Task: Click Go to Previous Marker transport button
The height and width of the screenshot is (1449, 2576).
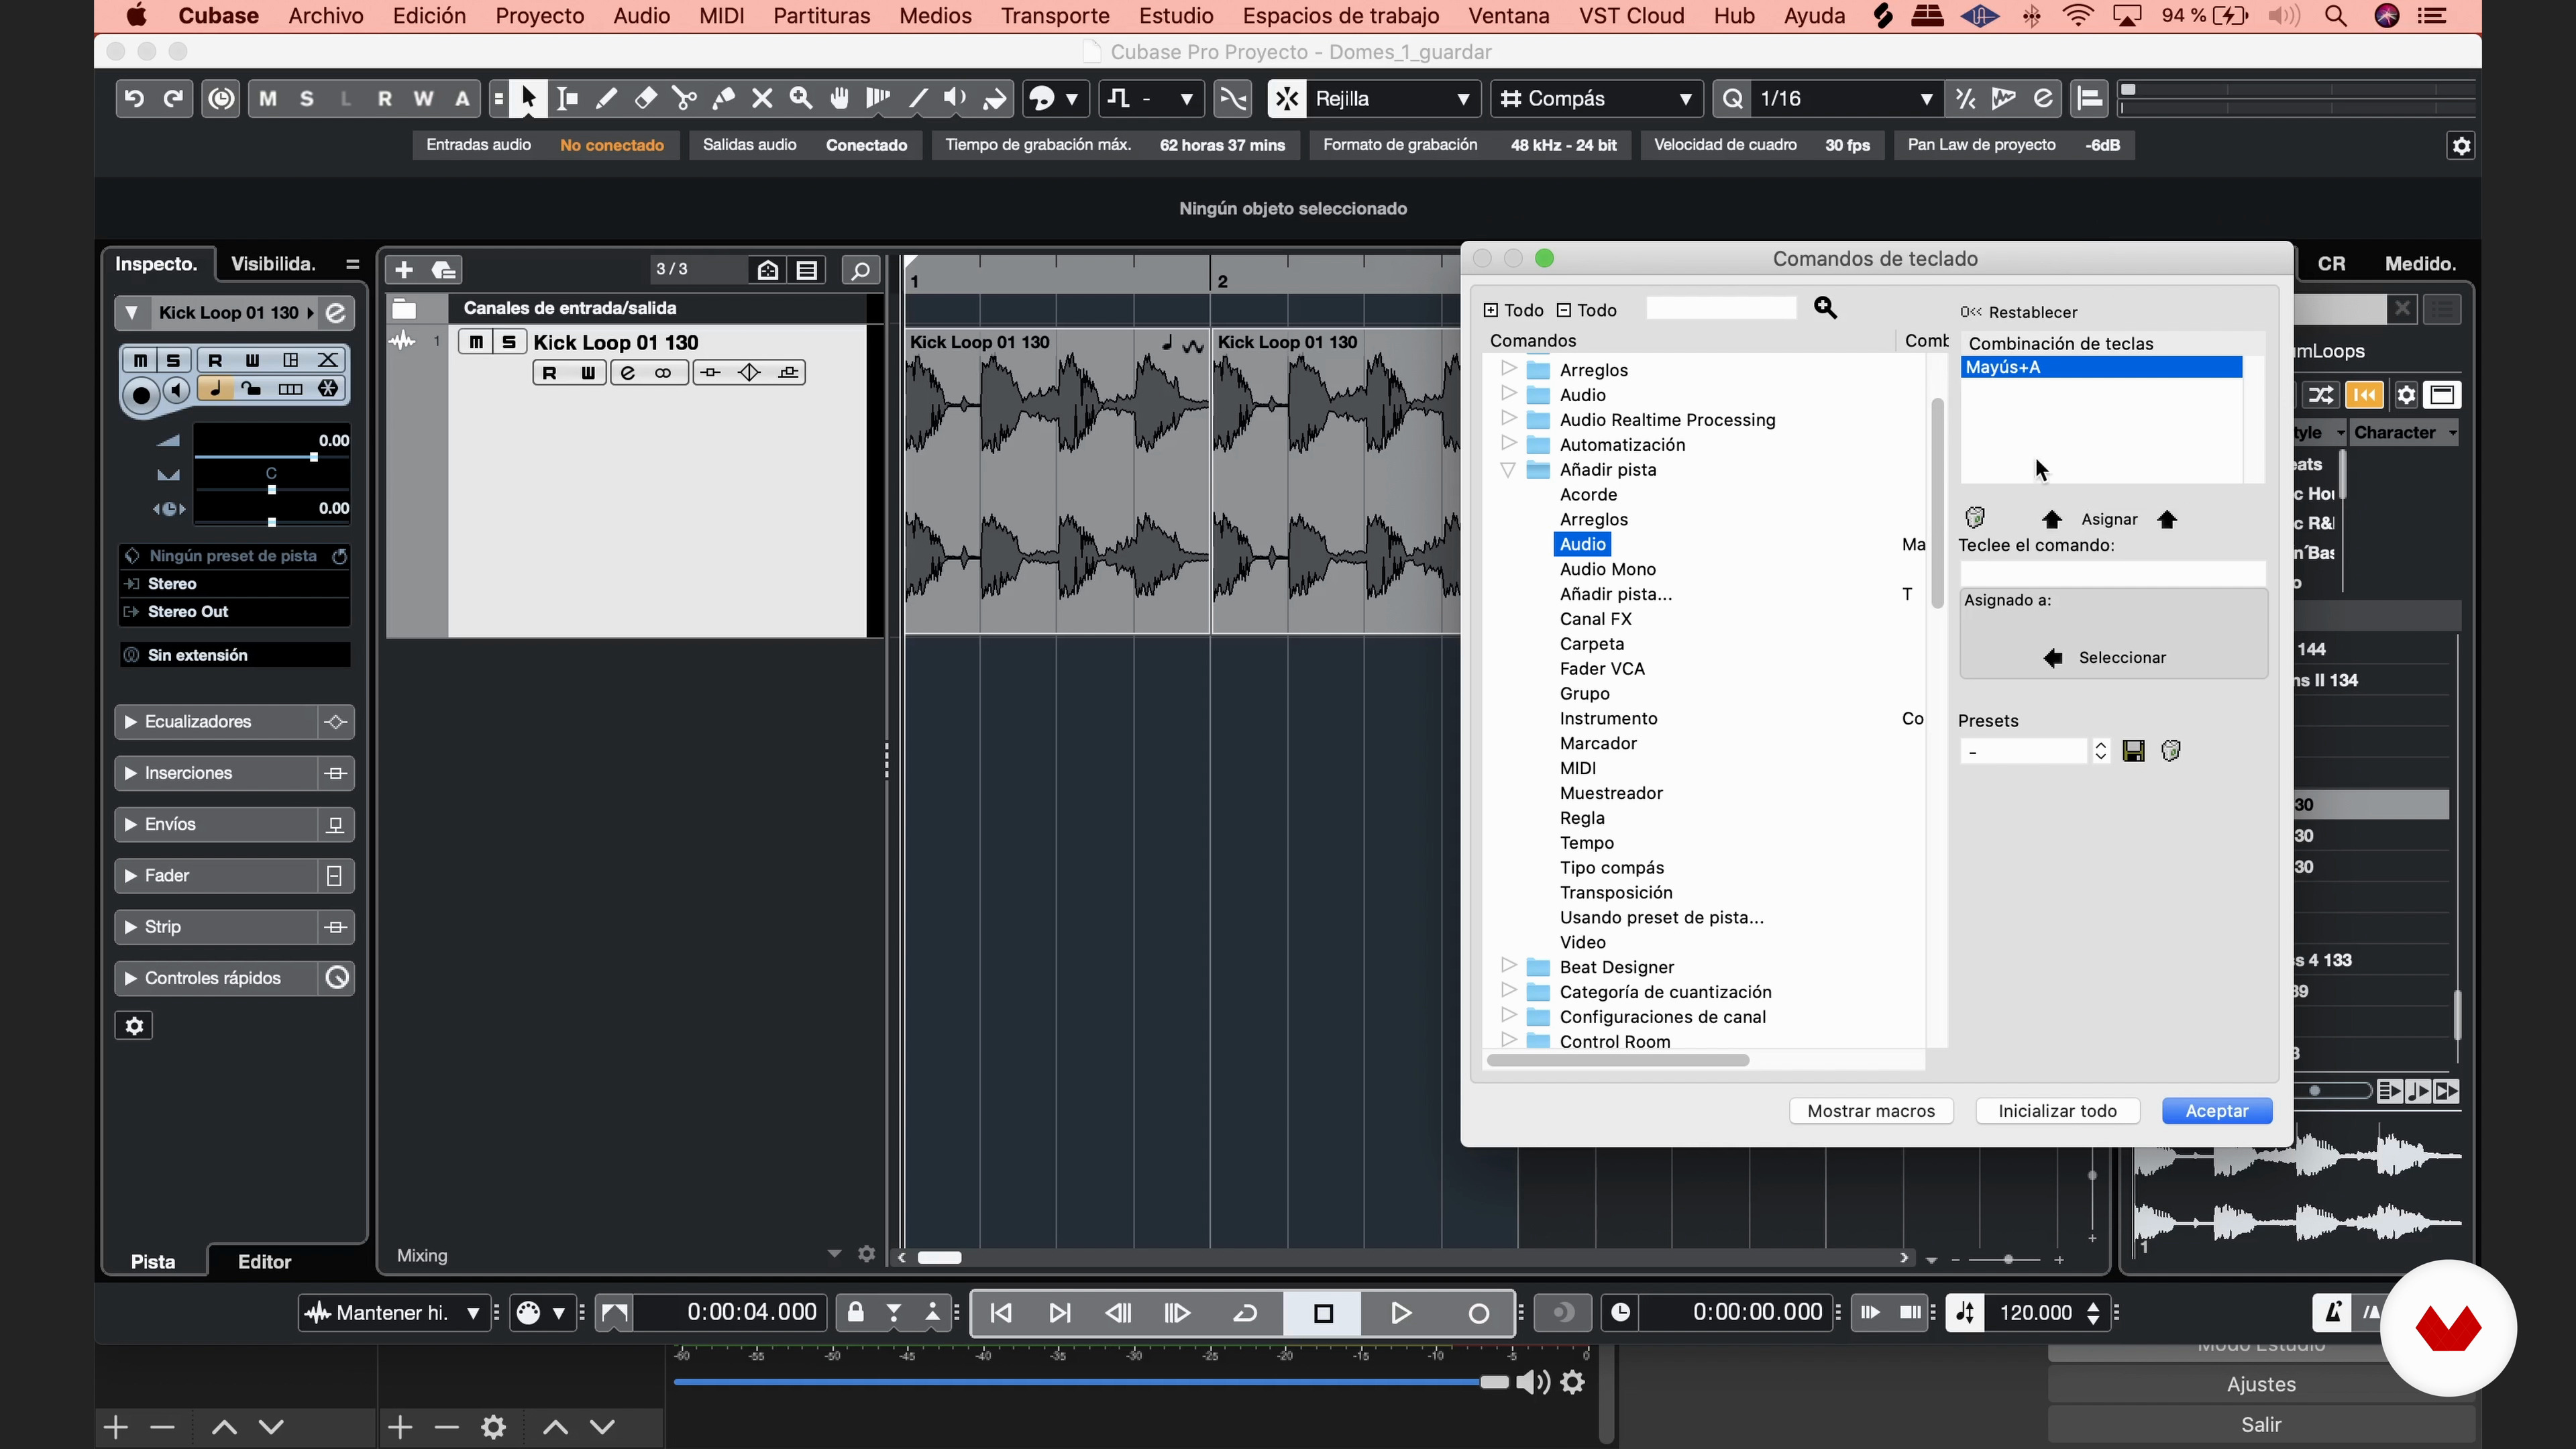Action: pyautogui.click(x=1001, y=1313)
